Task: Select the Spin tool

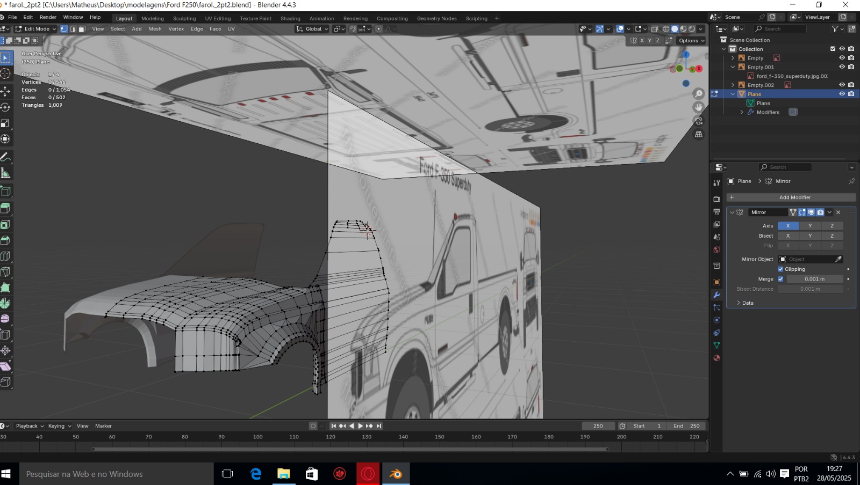Action: coord(5,303)
